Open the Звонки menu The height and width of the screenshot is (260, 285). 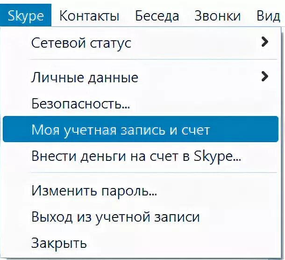[218, 16]
